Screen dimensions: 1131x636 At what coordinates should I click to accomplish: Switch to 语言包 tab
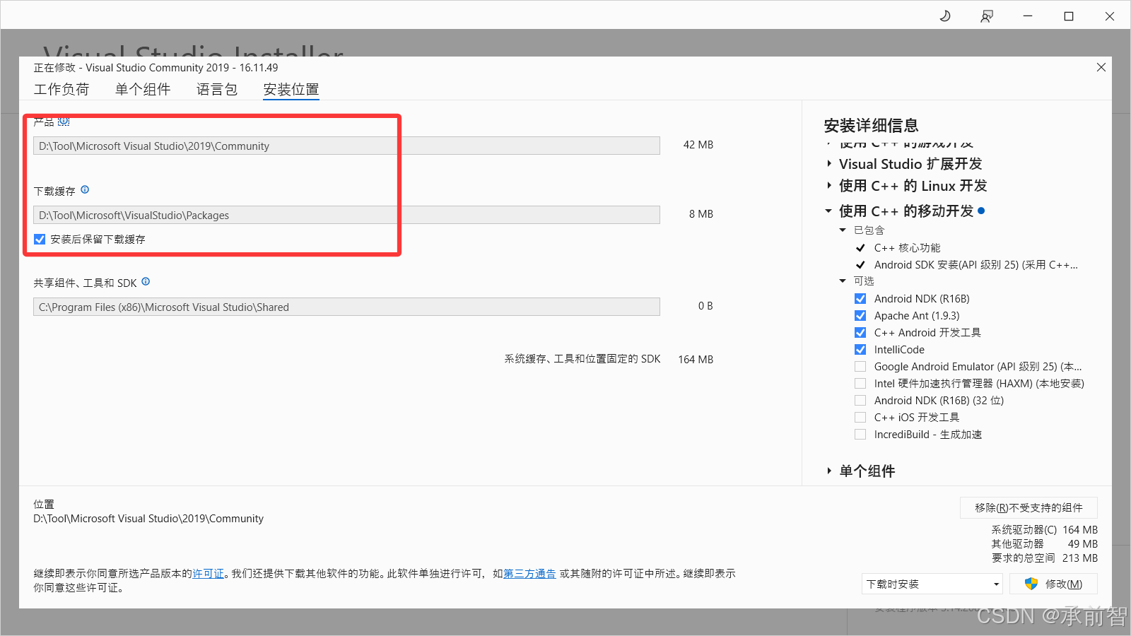217,89
